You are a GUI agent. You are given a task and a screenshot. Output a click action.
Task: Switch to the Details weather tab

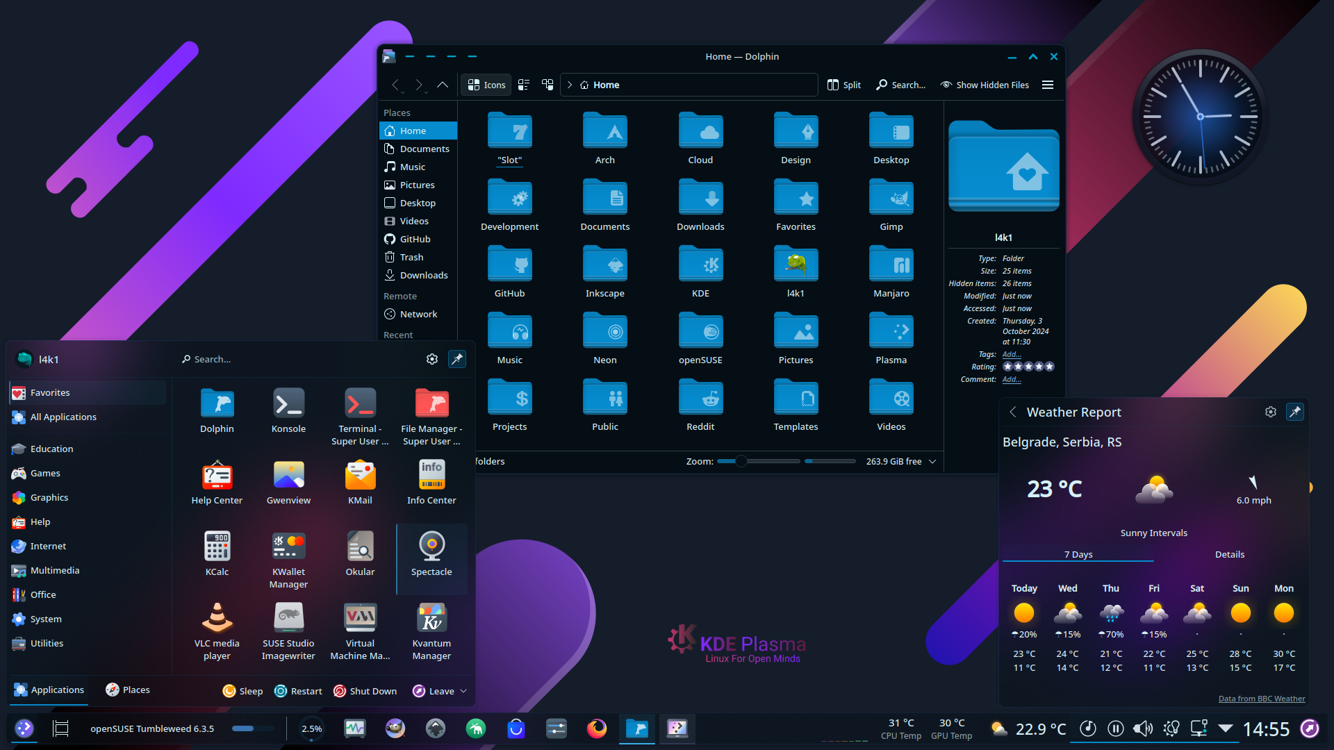point(1229,554)
